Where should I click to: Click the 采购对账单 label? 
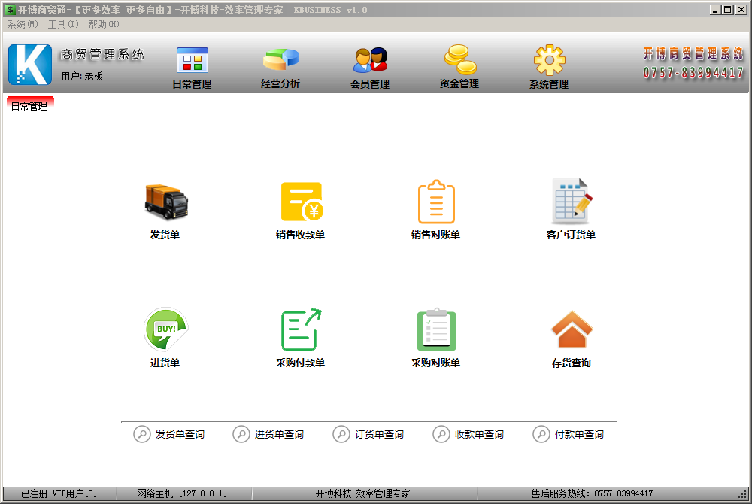point(435,363)
